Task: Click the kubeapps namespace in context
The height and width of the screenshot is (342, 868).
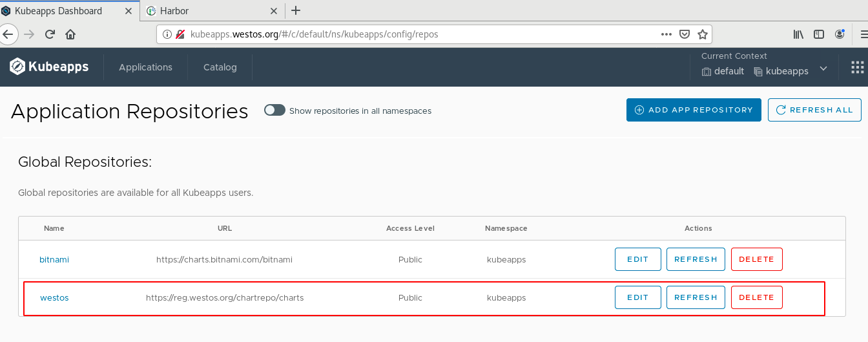Action: click(781, 71)
